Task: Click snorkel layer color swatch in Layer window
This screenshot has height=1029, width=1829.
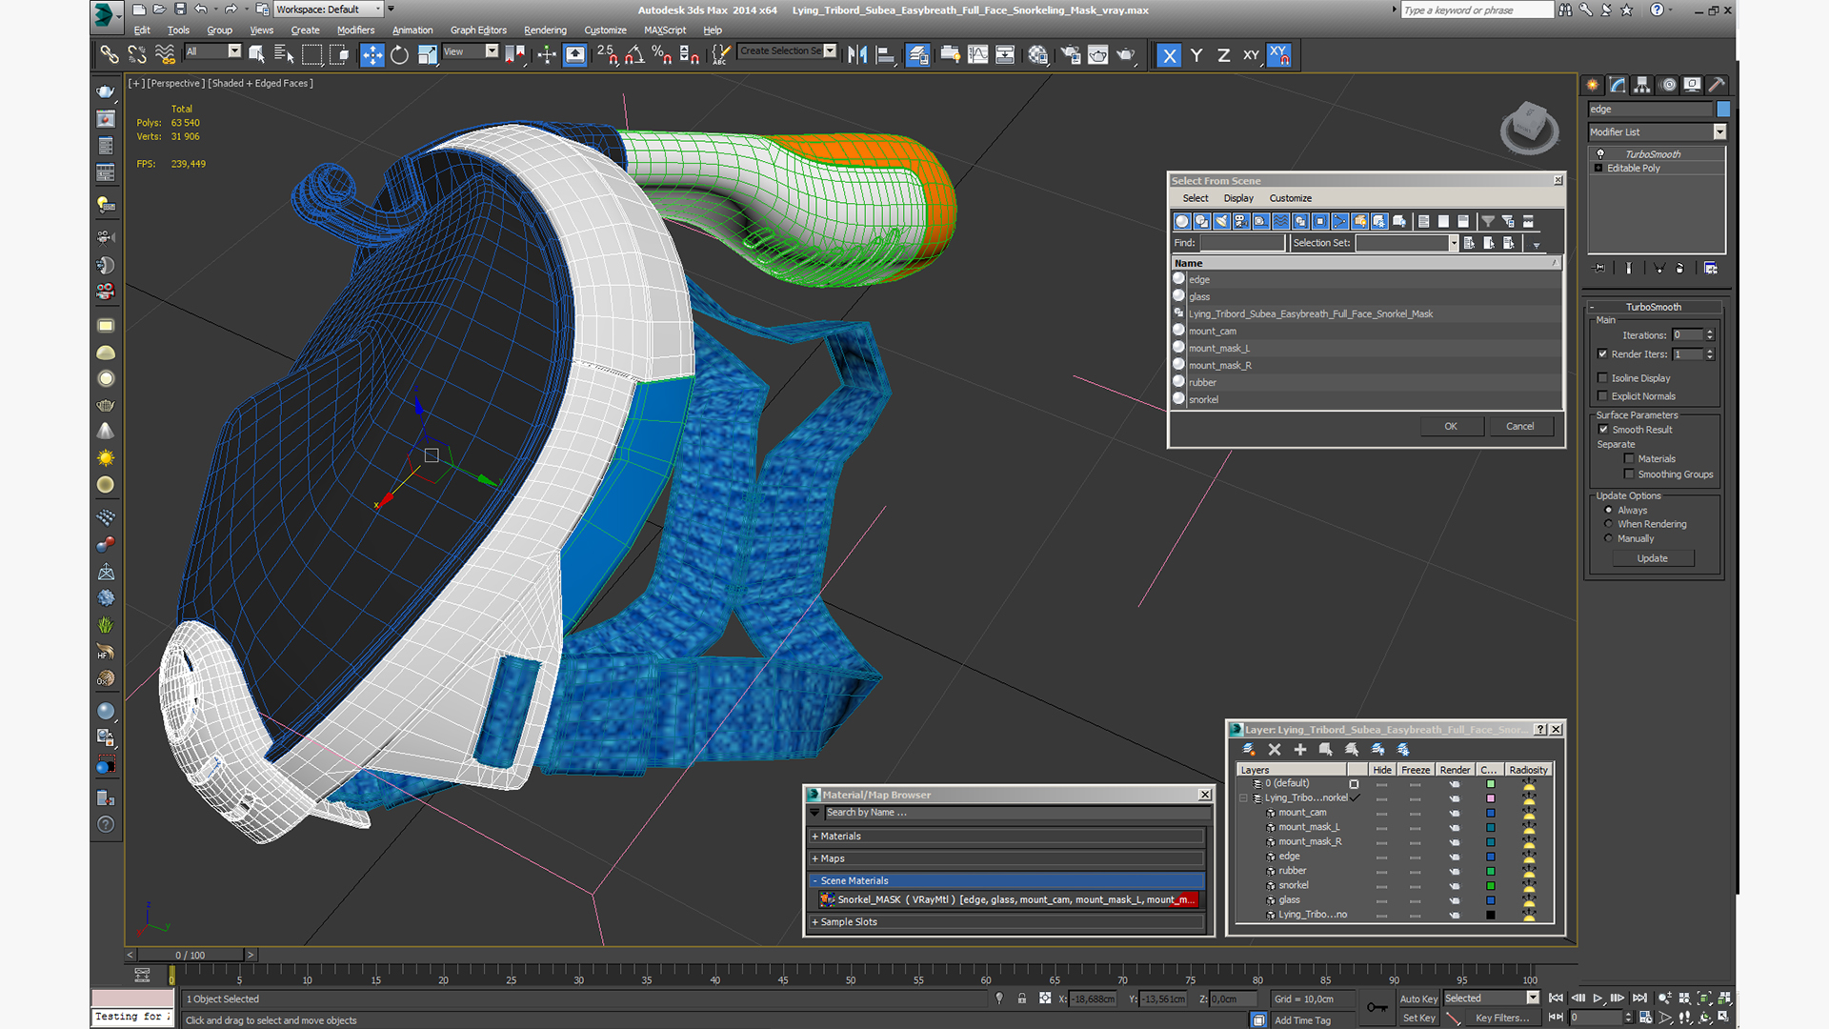Action: [x=1491, y=886]
